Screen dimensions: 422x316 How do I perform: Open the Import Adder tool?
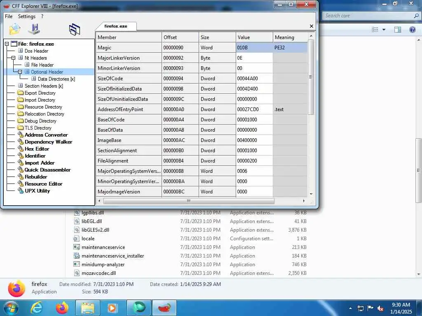click(x=40, y=163)
